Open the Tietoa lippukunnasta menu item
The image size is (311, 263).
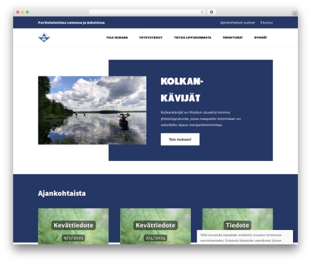coord(192,37)
